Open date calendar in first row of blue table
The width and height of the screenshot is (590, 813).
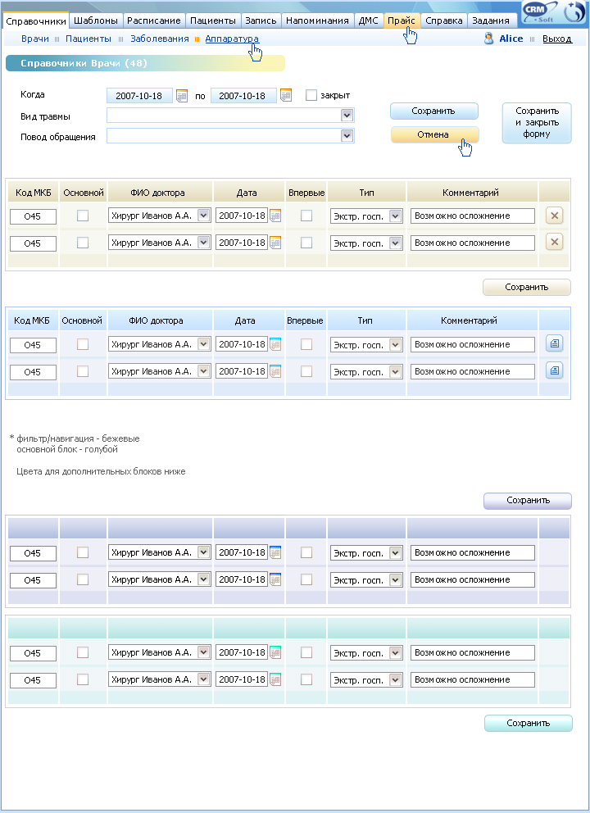(275, 344)
